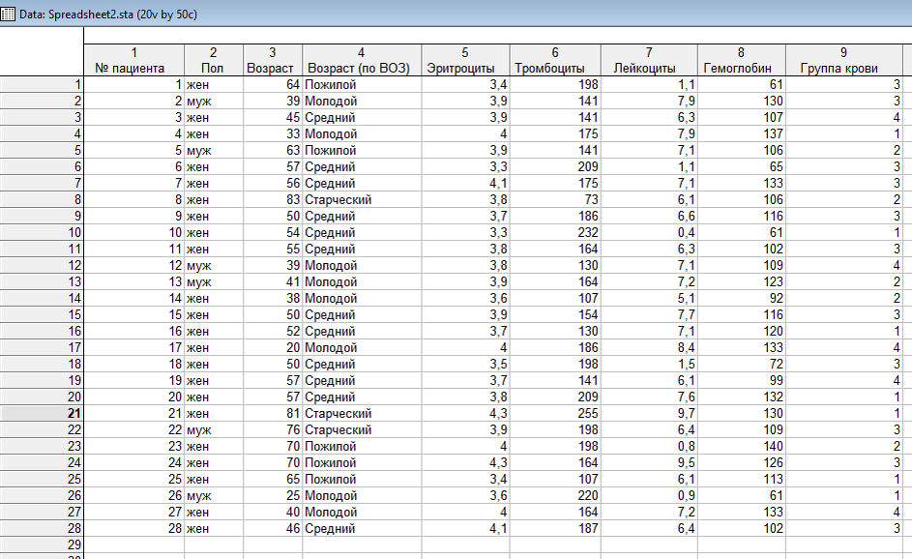Click 'Пожилой' cell in row 1
Image resolution: width=912 pixels, height=559 pixels.
(x=362, y=84)
